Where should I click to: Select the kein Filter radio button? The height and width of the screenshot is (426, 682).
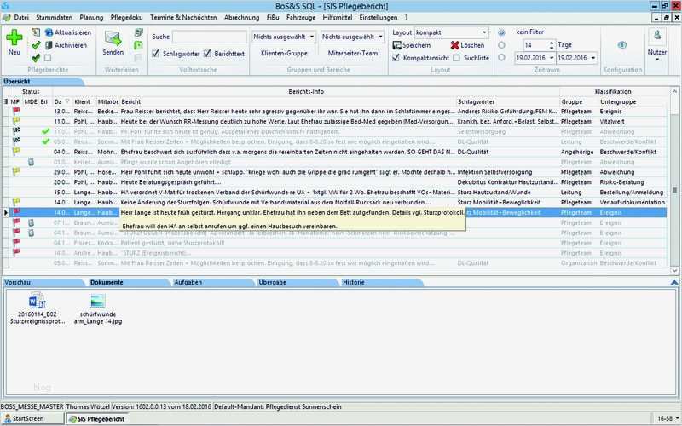tap(501, 32)
